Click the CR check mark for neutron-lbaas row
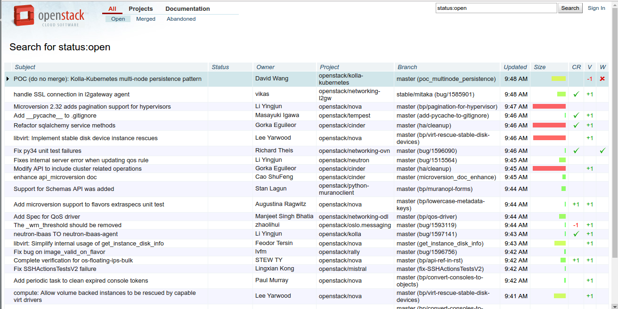 (576, 234)
